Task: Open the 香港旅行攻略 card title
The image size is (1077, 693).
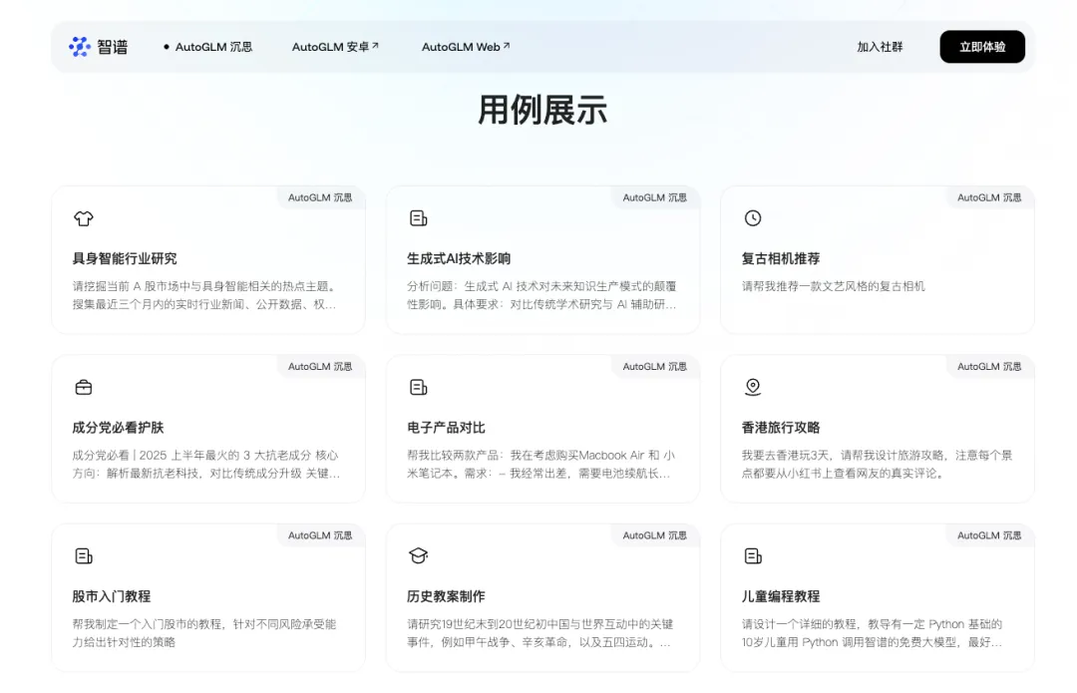Action: tap(780, 427)
